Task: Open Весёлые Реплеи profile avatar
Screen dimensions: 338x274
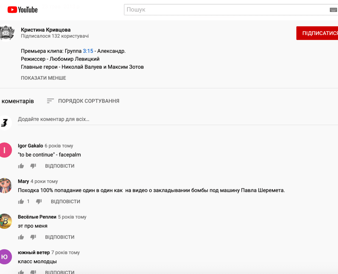Action: [x=5, y=221]
